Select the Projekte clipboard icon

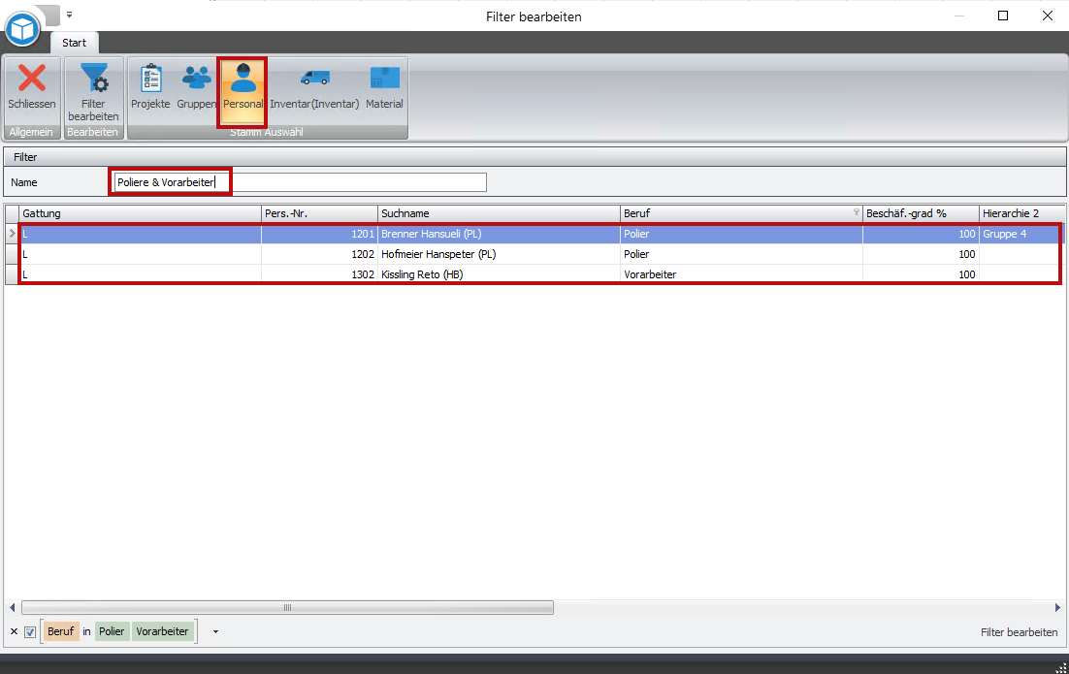coord(150,80)
